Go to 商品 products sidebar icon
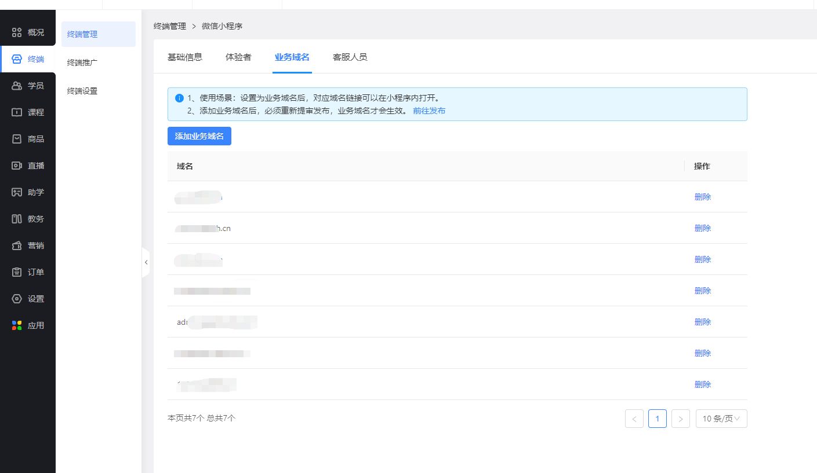 (17, 139)
